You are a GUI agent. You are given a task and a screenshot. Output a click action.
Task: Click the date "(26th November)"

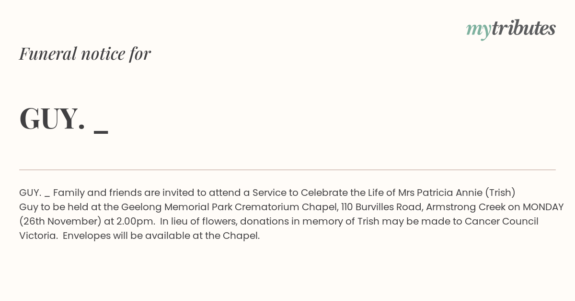point(60,222)
